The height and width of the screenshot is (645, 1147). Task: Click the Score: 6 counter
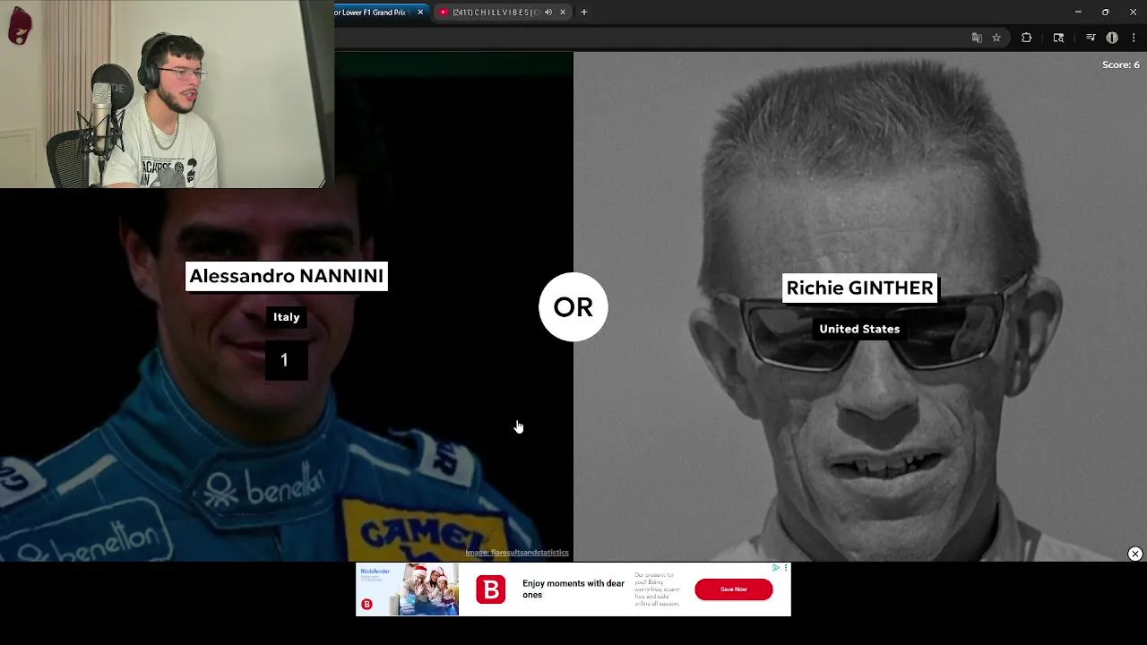click(x=1121, y=64)
